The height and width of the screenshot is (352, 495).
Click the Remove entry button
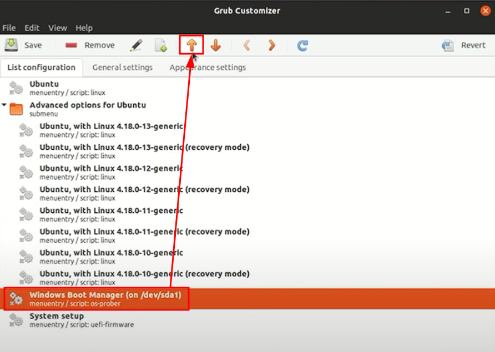tap(90, 45)
